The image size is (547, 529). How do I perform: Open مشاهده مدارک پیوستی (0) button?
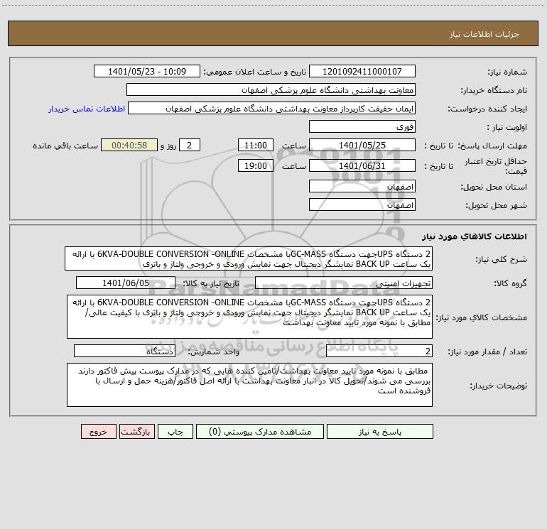click(260, 432)
